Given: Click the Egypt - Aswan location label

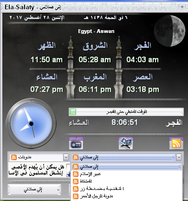Looking at the screenshot, I should pos(96,32).
